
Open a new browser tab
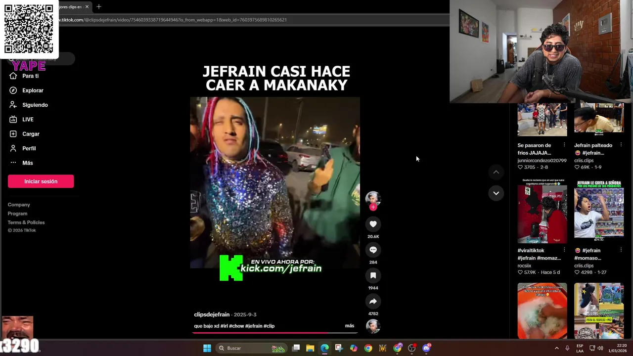[98, 7]
